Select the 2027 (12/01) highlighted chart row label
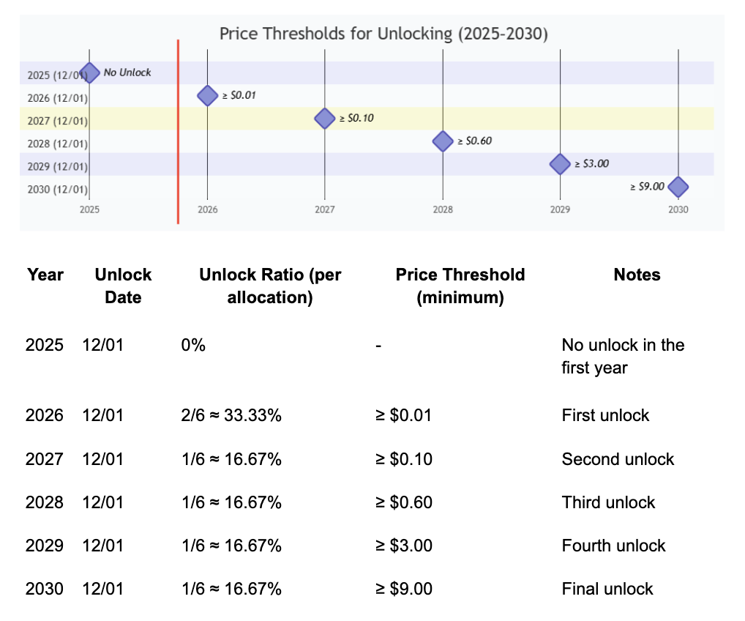The width and height of the screenshot is (745, 621). 57,121
